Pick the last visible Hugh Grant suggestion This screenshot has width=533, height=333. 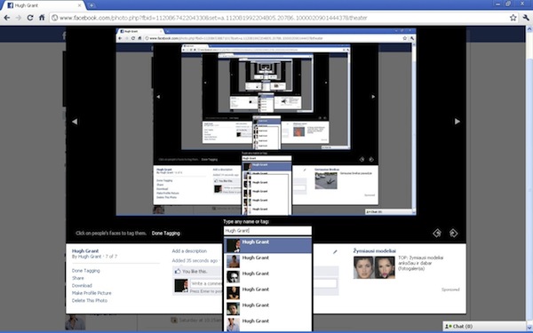point(268,324)
